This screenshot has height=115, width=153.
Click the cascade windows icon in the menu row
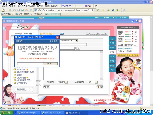(63, 6)
